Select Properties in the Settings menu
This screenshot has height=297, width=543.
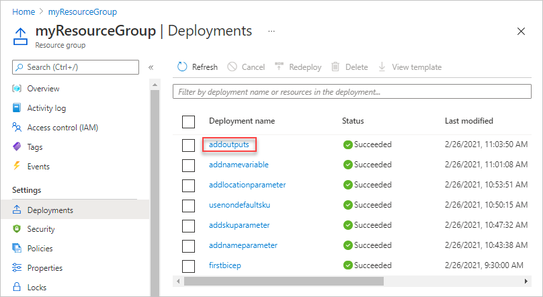click(x=44, y=268)
